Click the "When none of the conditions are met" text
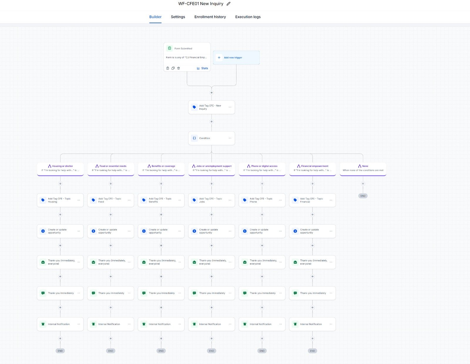 pos(363,170)
